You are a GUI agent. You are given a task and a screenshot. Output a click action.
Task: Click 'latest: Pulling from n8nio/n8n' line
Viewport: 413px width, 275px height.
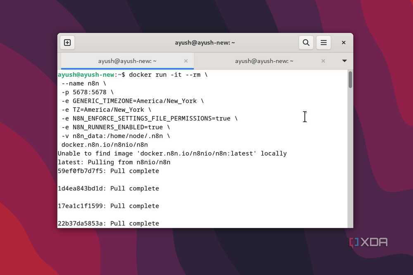tap(114, 162)
